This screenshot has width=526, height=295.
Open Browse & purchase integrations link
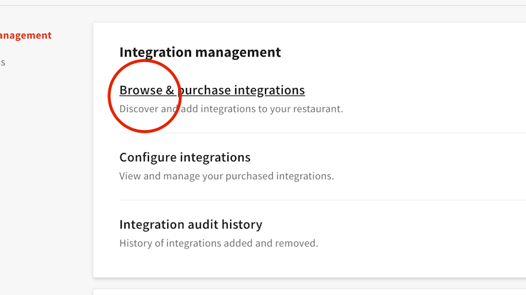click(x=212, y=90)
